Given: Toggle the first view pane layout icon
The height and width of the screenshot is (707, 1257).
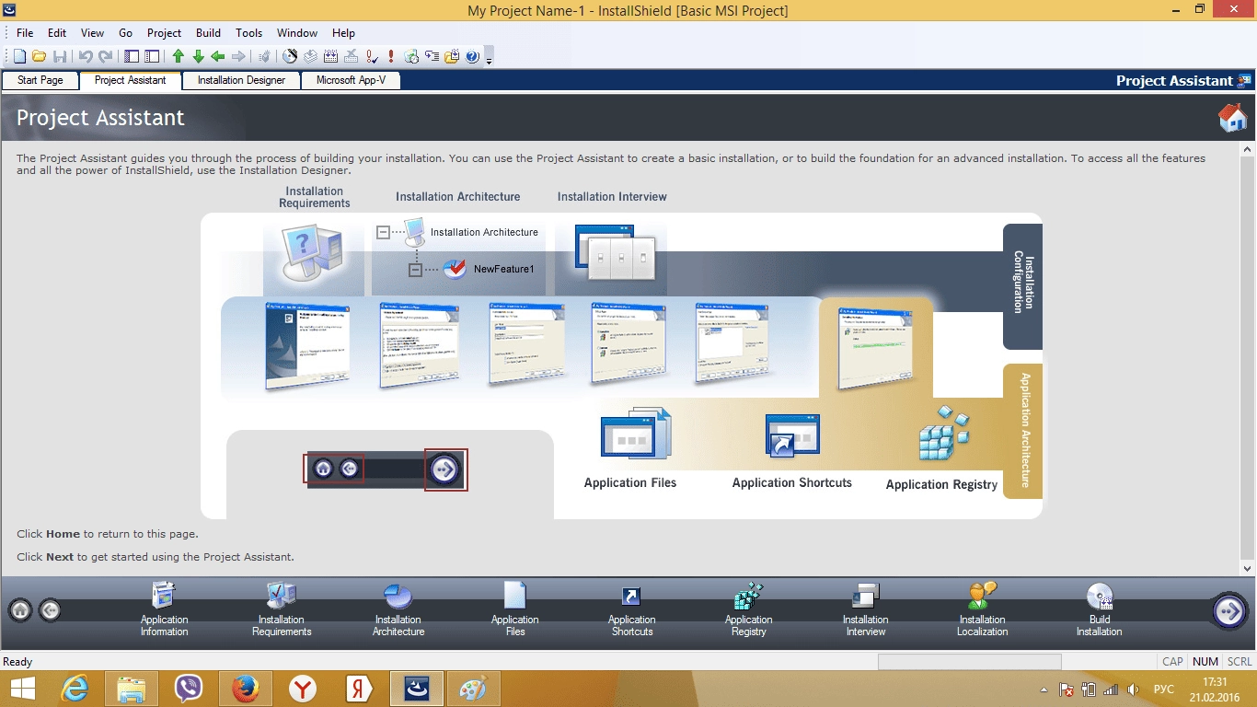Looking at the screenshot, I should [132, 56].
